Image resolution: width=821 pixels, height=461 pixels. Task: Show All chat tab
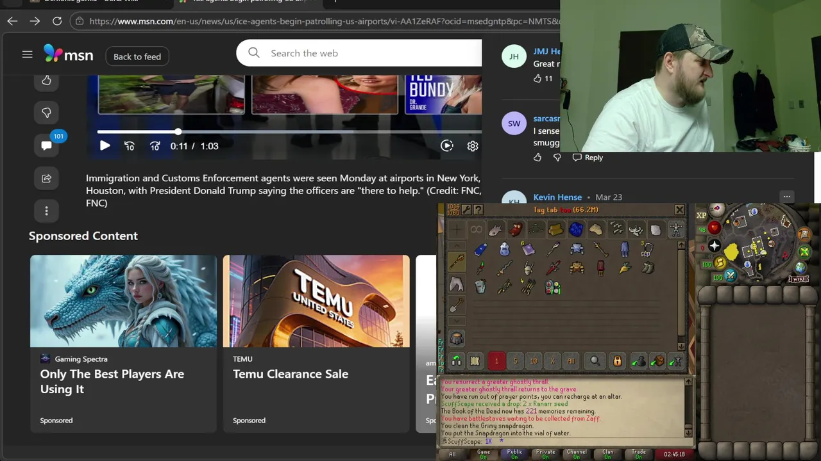pos(452,454)
